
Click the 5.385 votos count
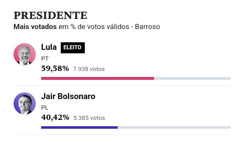(x=89, y=118)
